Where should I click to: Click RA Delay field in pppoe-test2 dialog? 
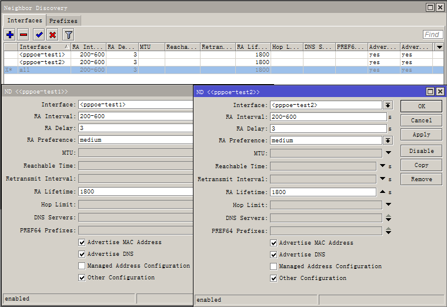click(x=328, y=129)
